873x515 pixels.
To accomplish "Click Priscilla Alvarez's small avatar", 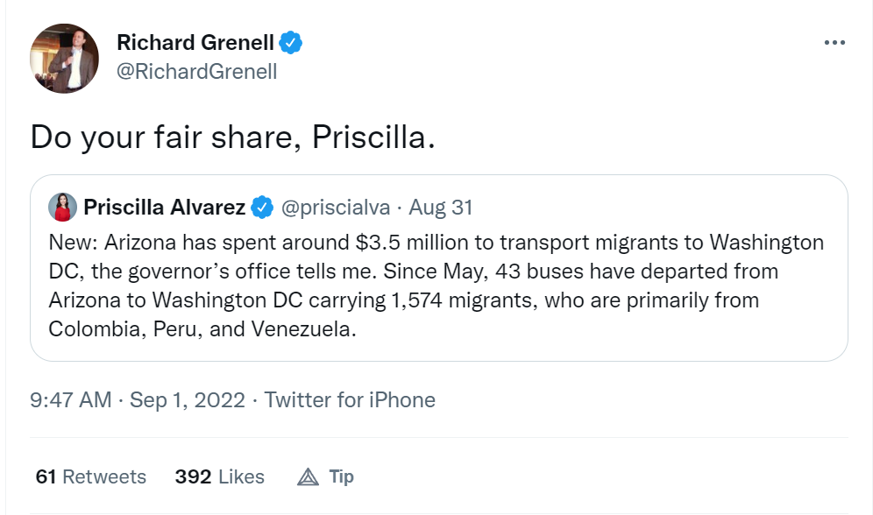I will pos(62,208).
